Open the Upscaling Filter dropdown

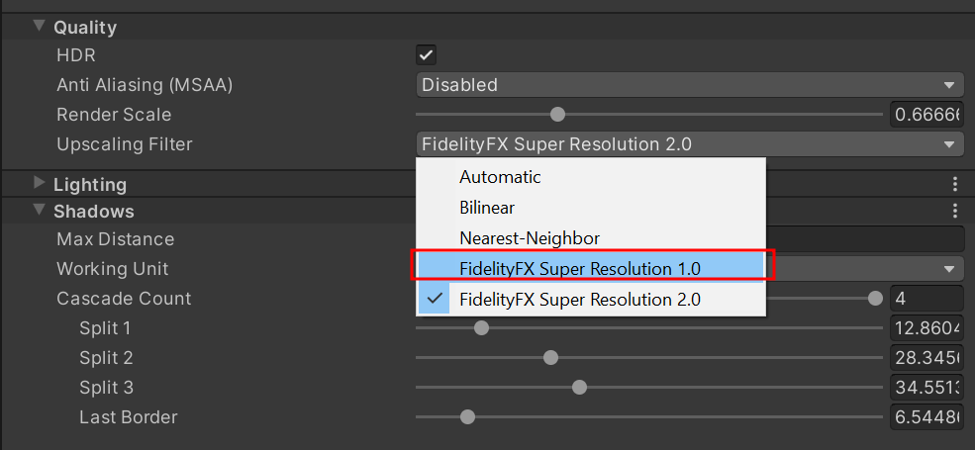[x=690, y=144]
